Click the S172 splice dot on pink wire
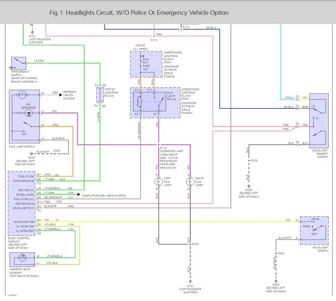The height and width of the screenshot is (301, 336). pos(154,36)
